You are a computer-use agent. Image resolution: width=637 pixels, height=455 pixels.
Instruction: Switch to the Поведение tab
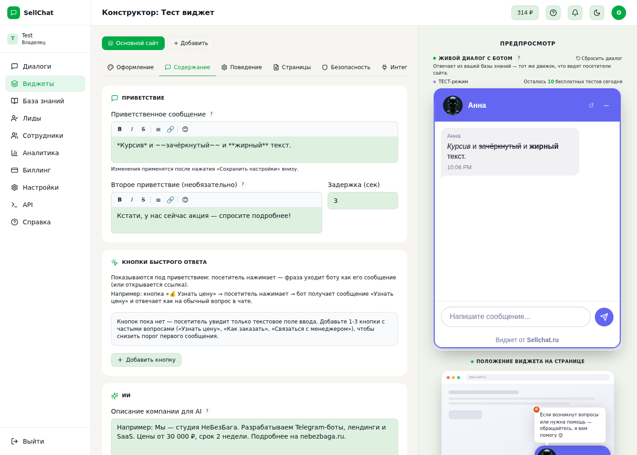click(242, 67)
